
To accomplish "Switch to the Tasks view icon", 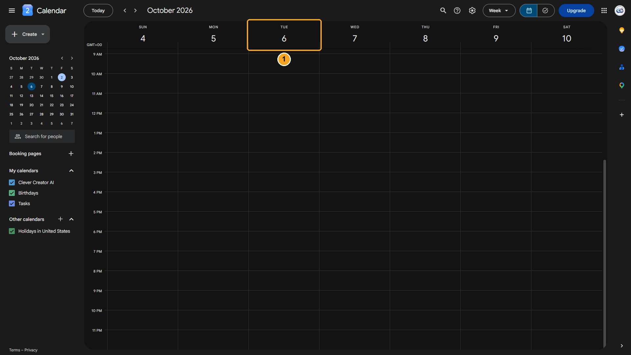I will [x=546, y=11].
